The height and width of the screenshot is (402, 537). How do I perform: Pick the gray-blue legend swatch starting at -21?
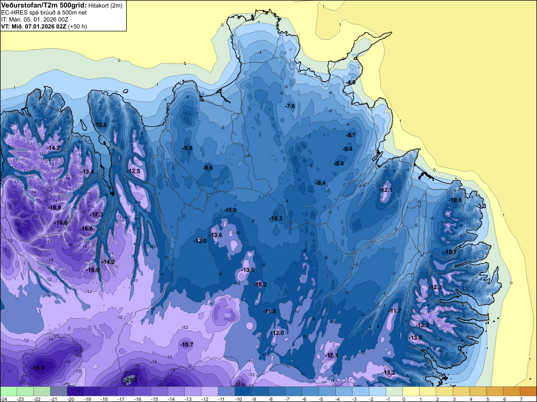coord(59,391)
